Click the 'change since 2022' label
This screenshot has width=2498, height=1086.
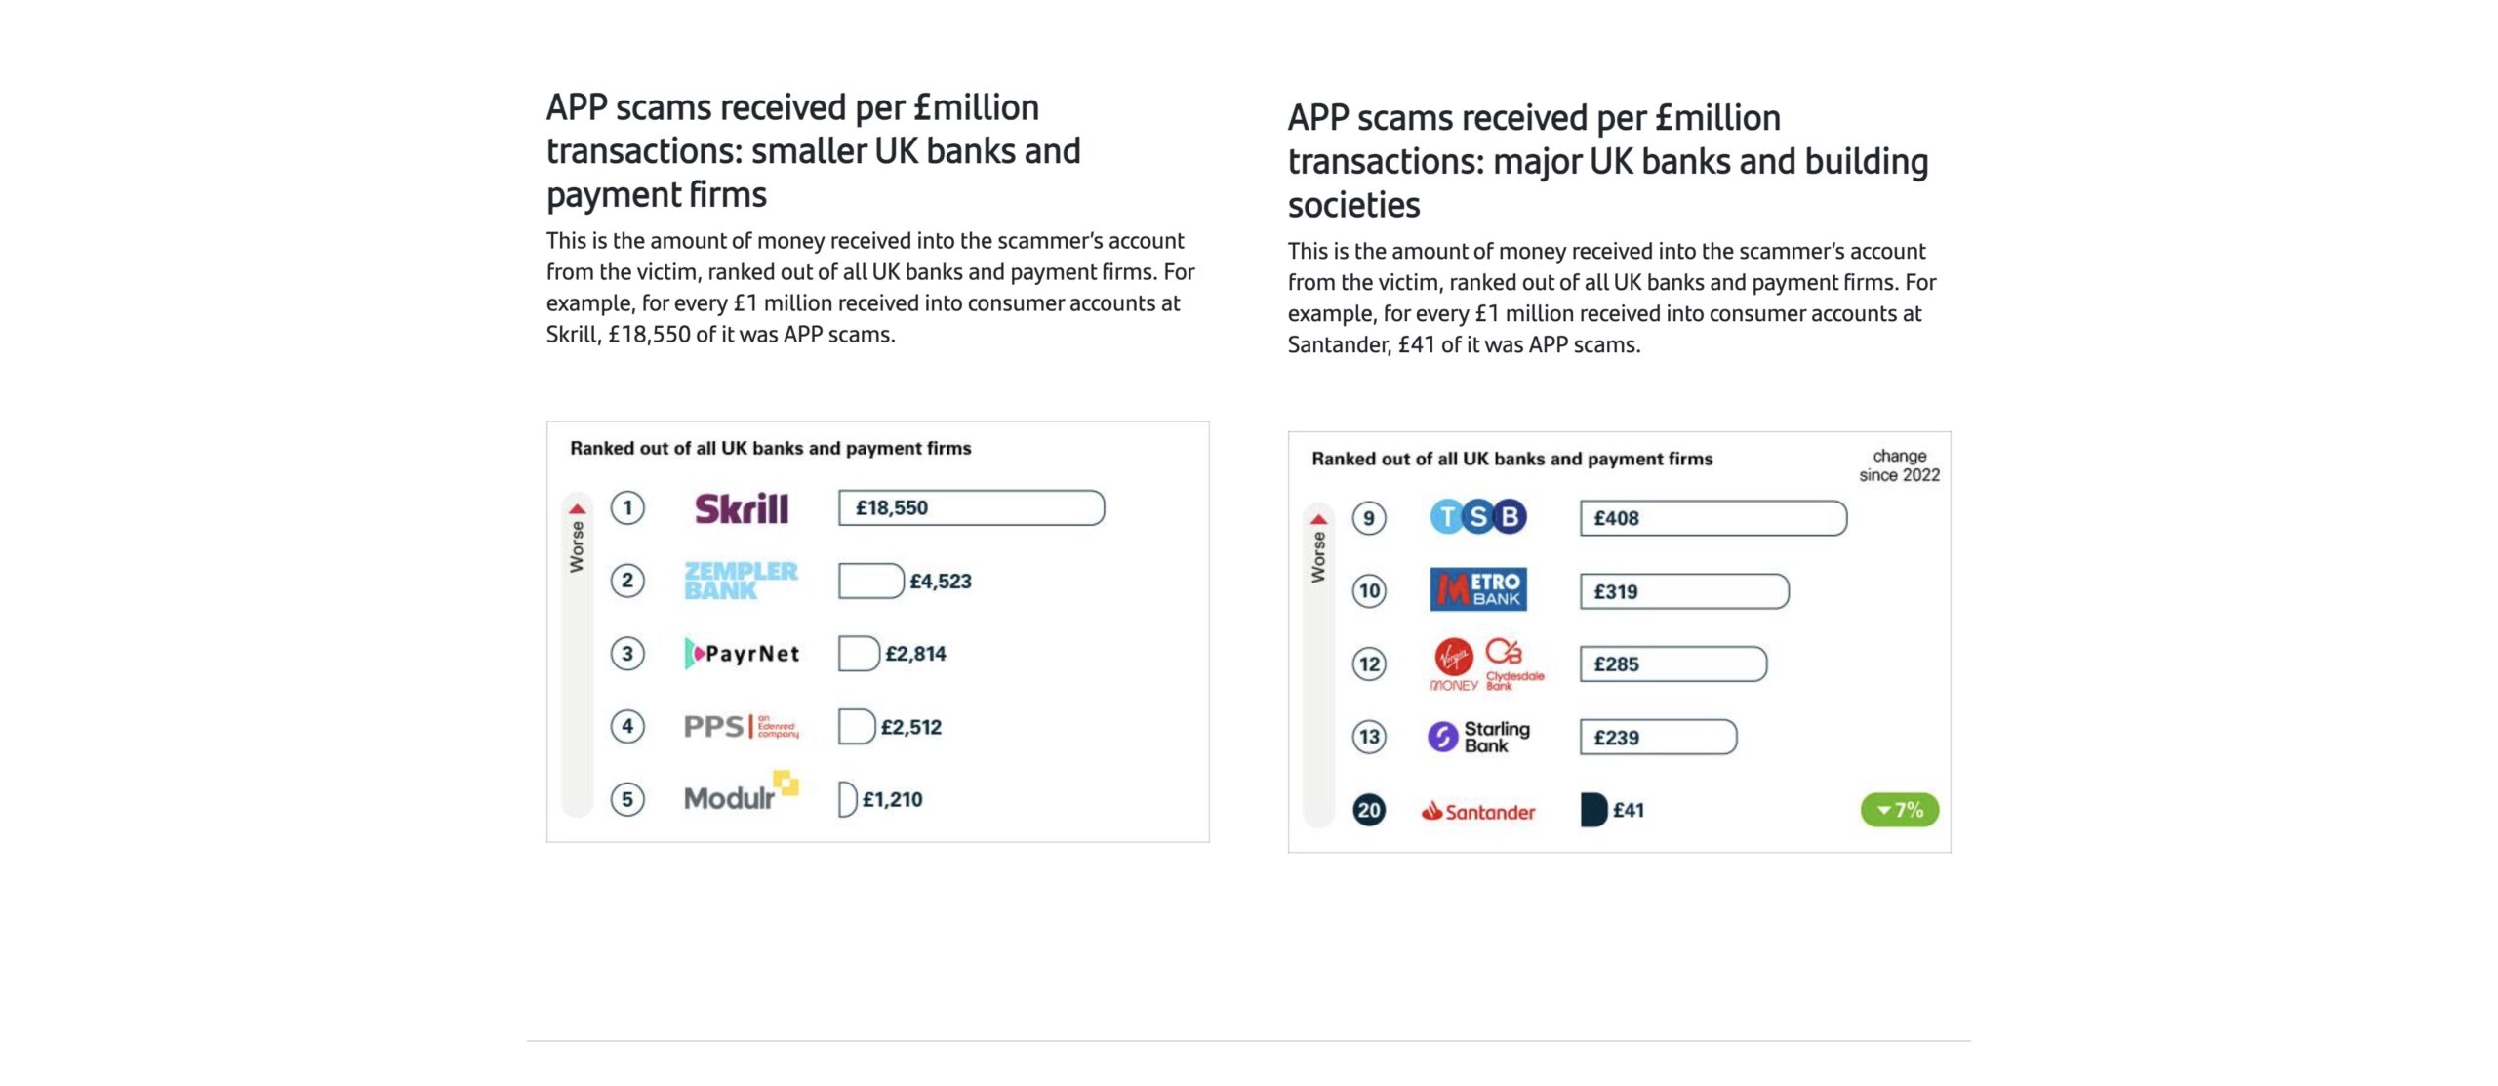(x=1899, y=465)
